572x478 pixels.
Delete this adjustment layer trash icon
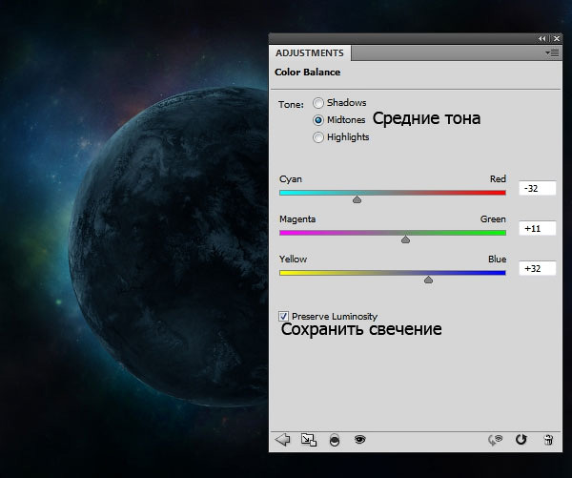(547, 440)
